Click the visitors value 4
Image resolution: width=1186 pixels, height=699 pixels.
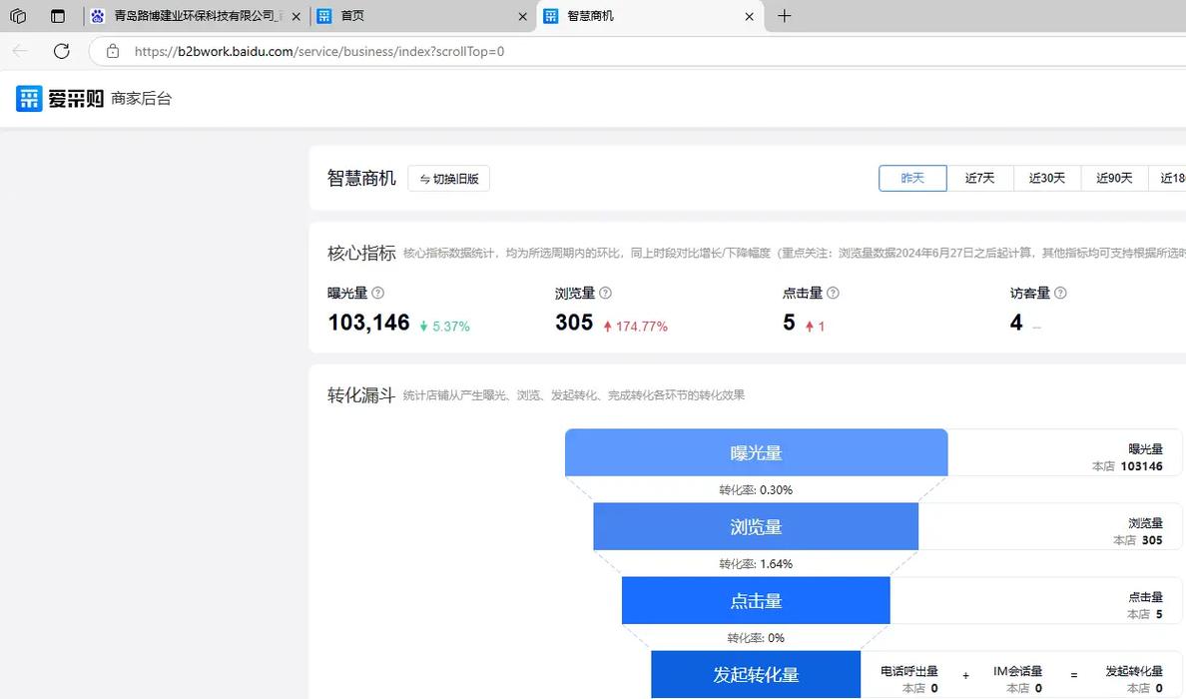(x=1016, y=323)
